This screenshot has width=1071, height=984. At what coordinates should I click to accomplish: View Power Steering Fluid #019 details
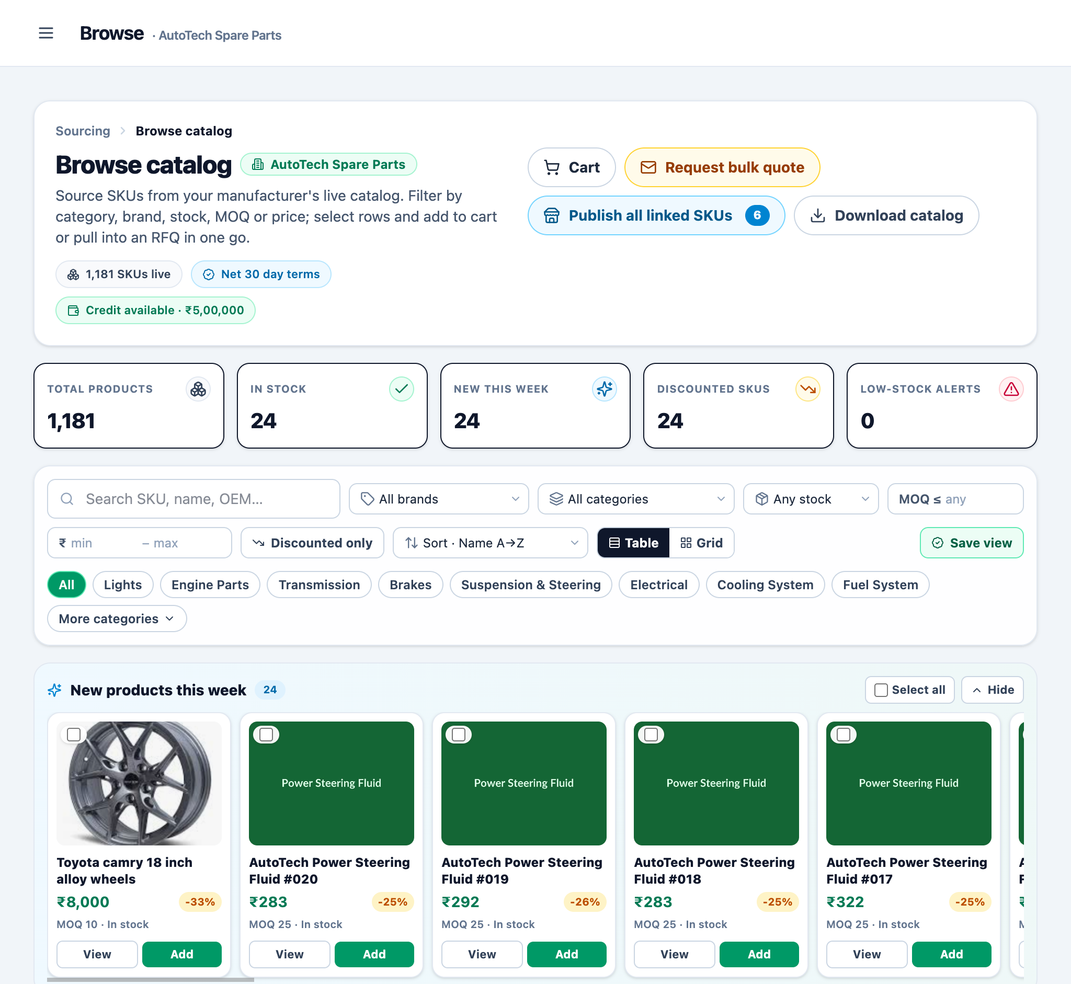point(482,955)
